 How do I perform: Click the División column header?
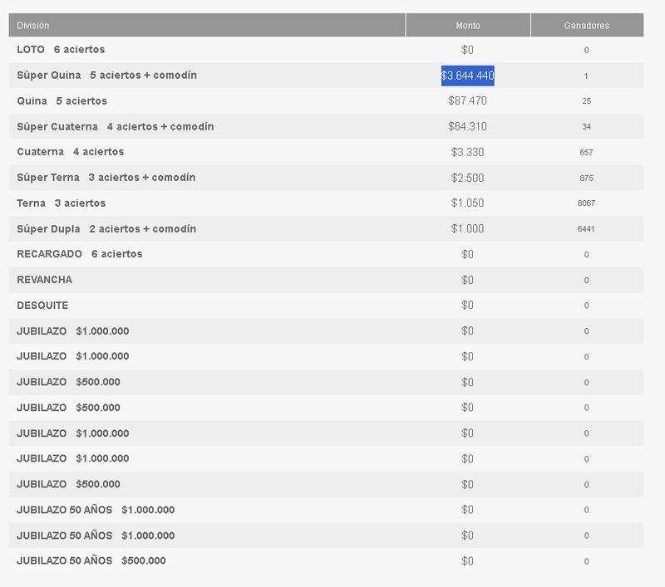pyautogui.click(x=33, y=26)
